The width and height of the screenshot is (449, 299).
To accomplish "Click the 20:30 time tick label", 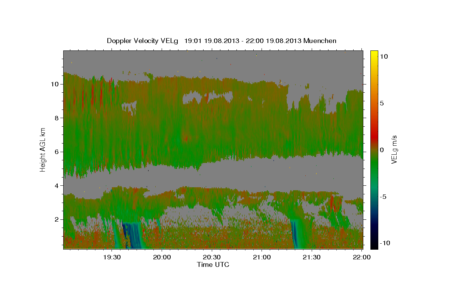I will tap(212, 257).
